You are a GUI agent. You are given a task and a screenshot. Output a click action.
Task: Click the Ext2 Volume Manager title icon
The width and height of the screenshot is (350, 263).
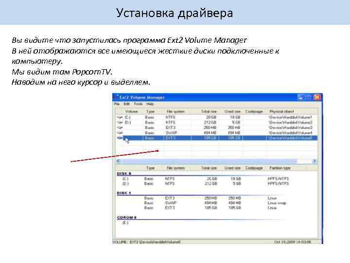tap(116, 97)
